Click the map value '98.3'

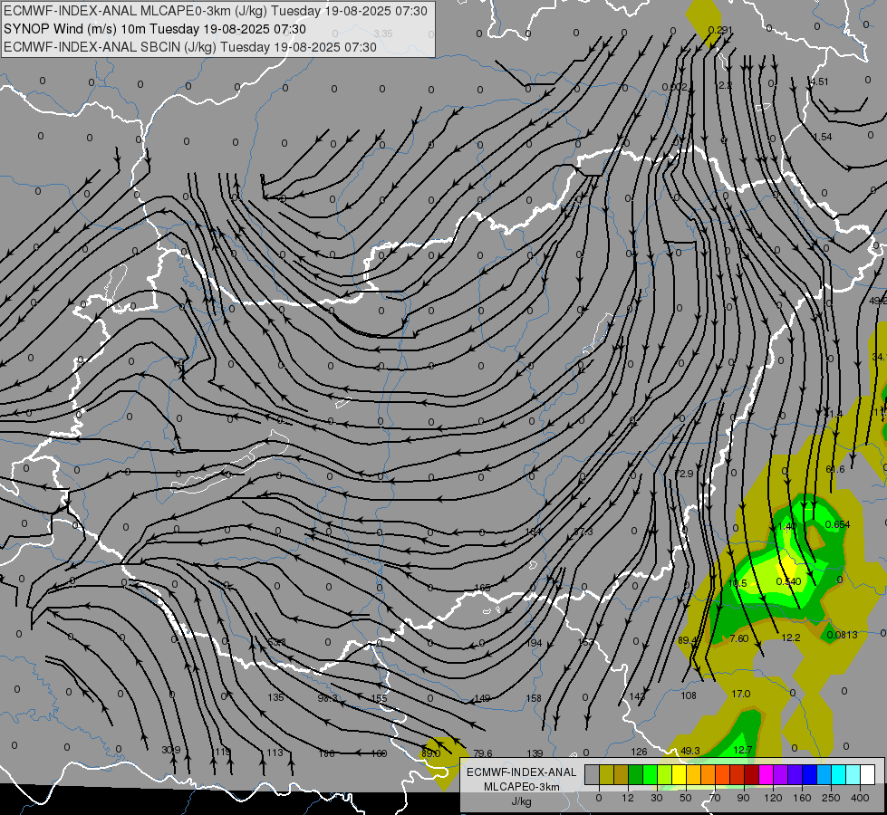pyautogui.click(x=328, y=698)
